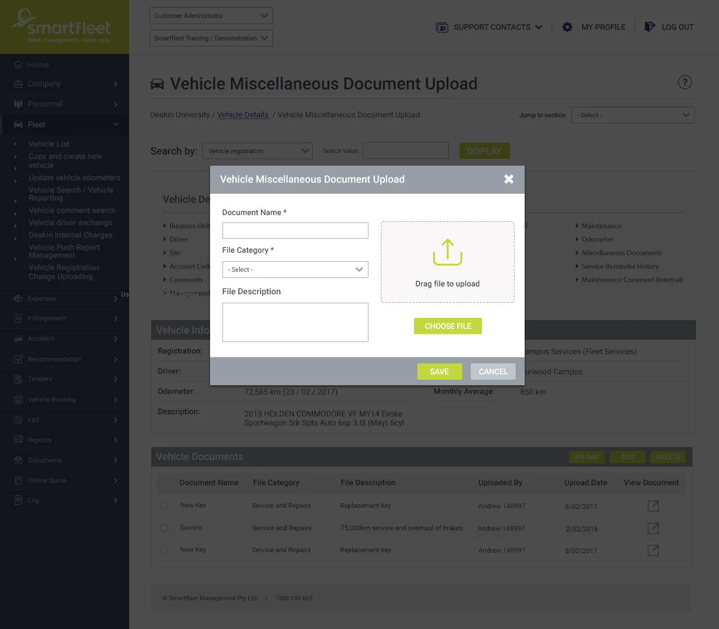
Task: Select the first New Key document radio button
Action: pos(164,505)
